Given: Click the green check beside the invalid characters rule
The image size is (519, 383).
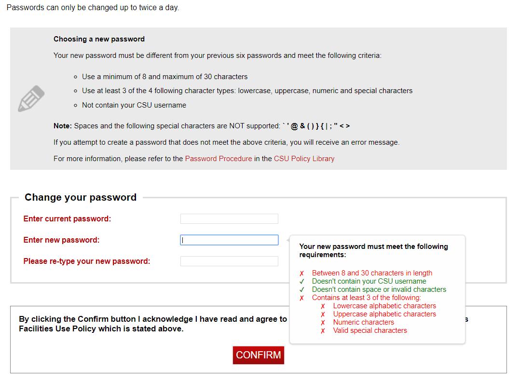Looking at the screenshot, I should coord(302,290).
